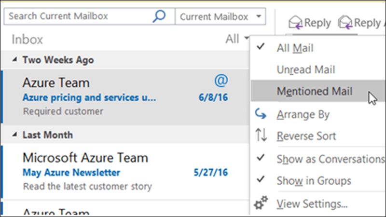Click the @ mention icon on Azure Team email
This screenshot has width=386, height=217.
220,80
